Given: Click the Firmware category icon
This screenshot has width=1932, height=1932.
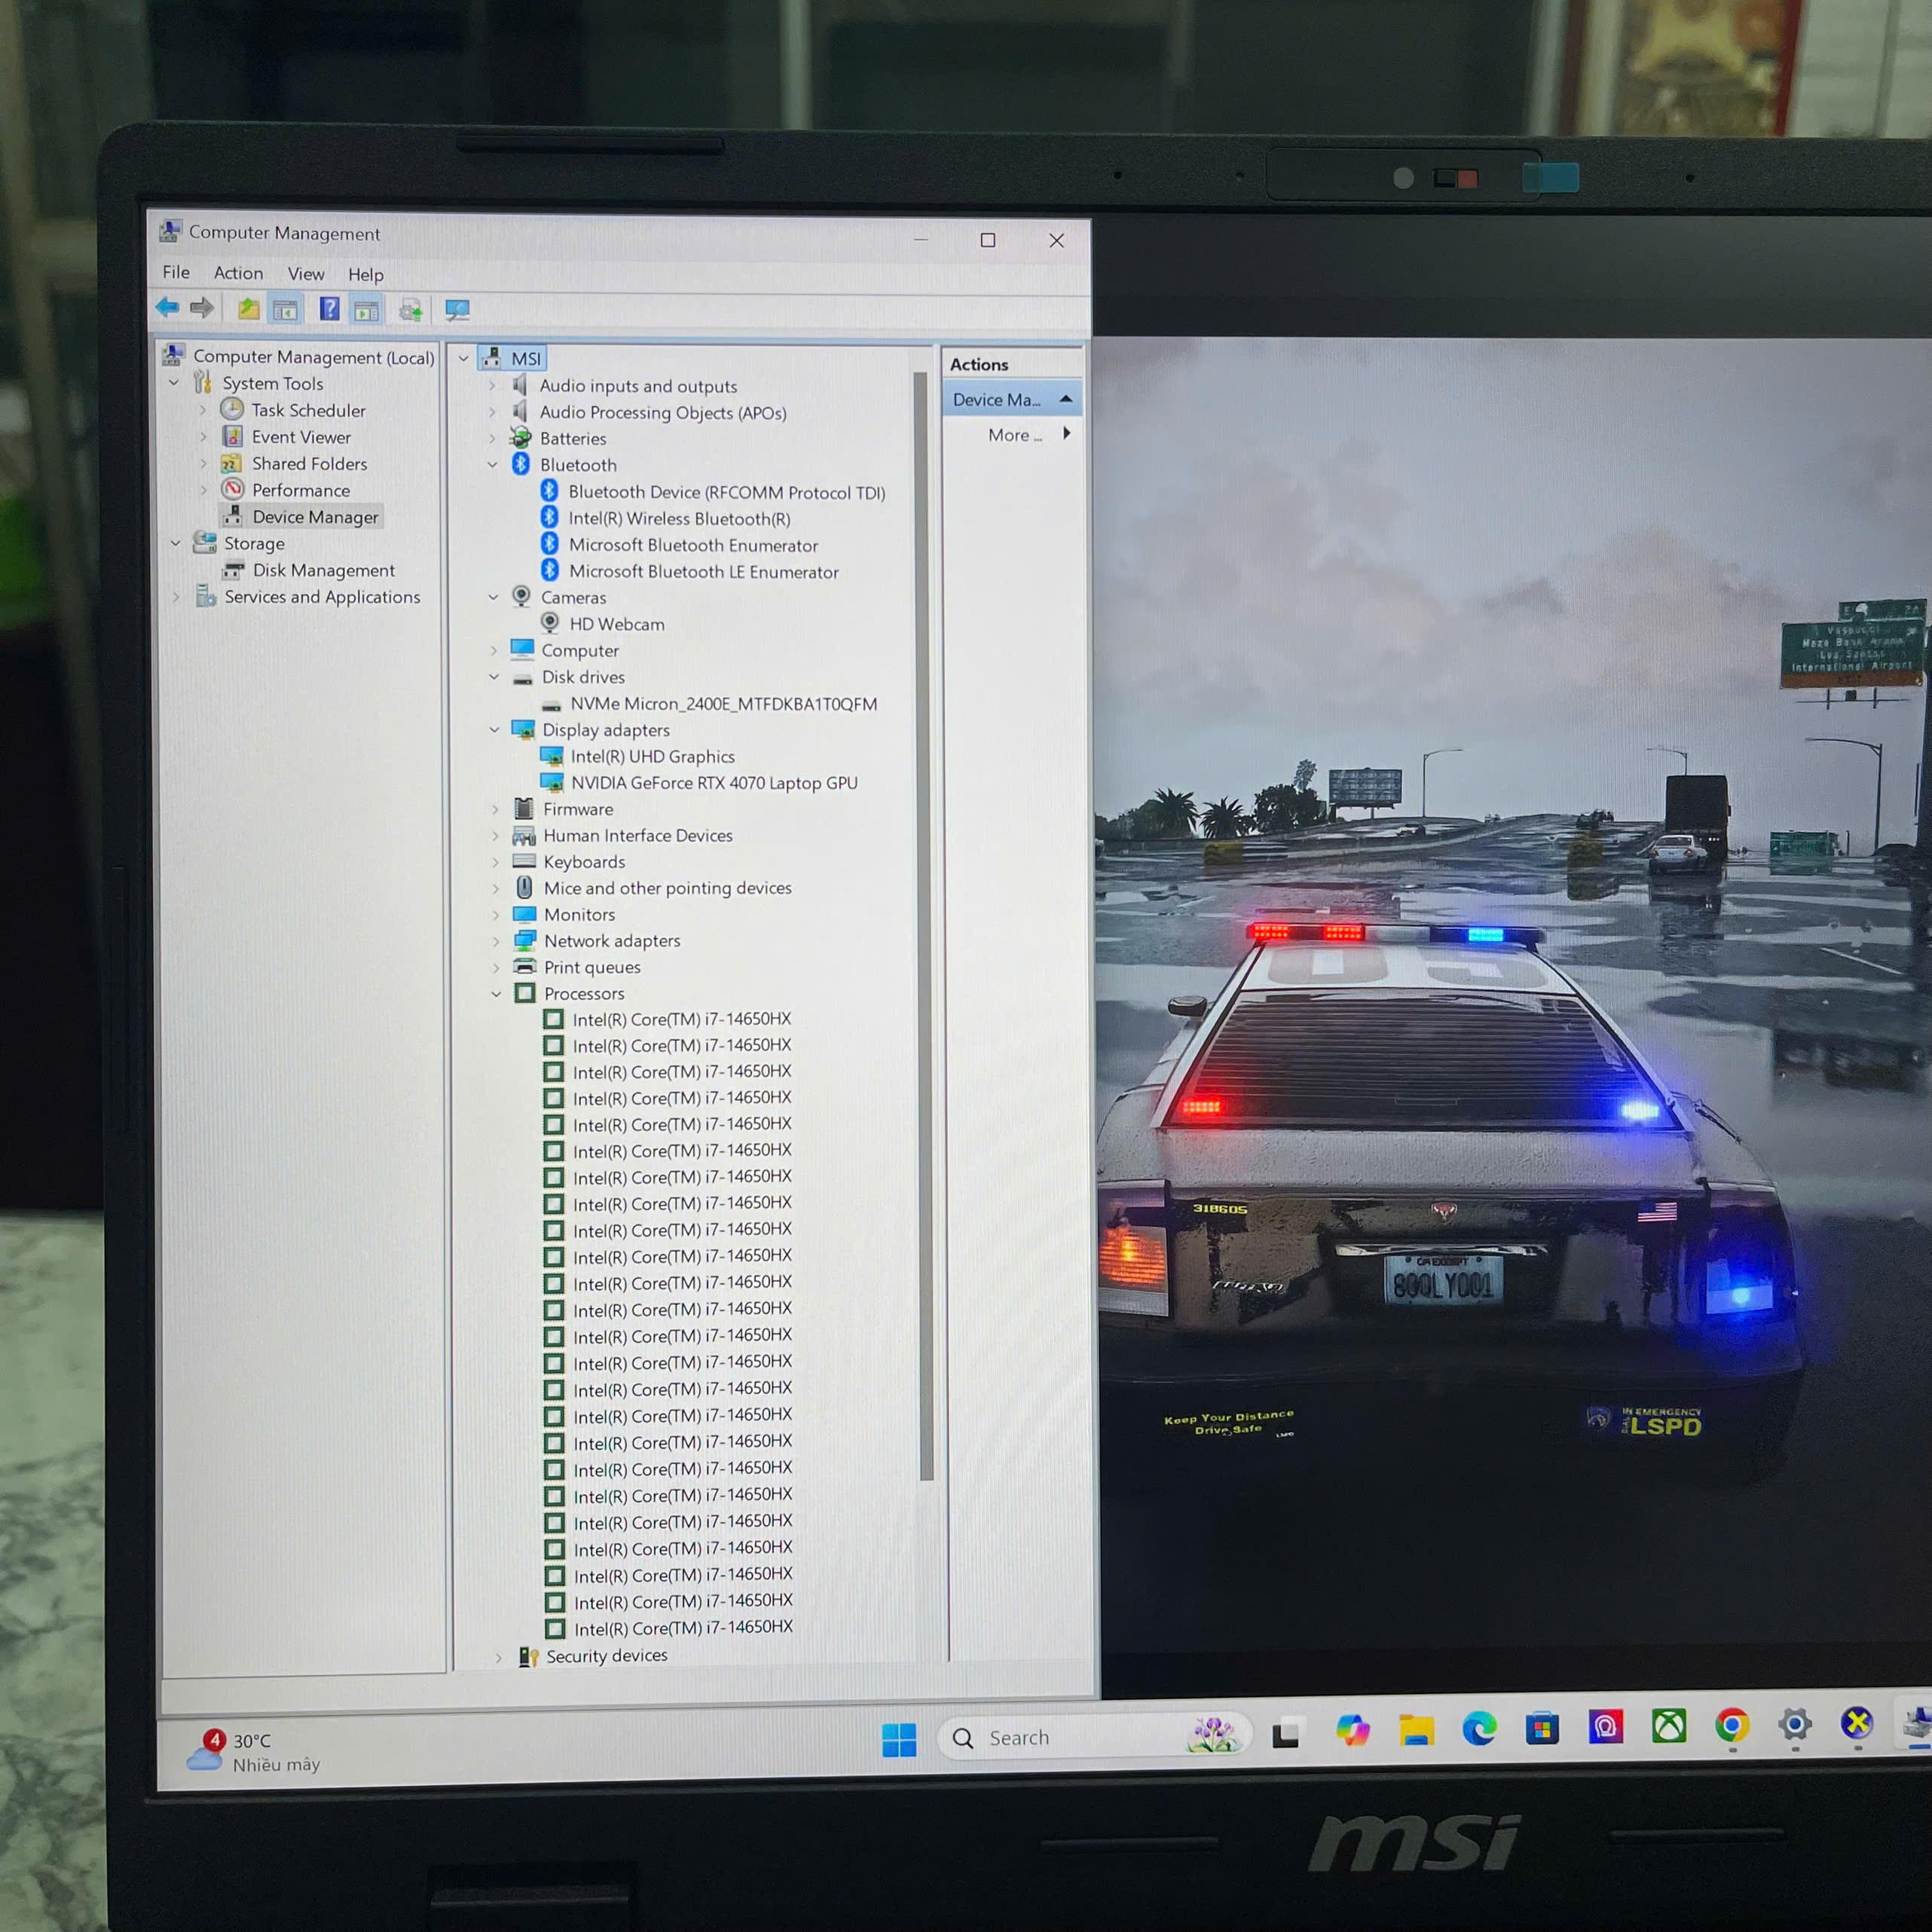Looking at the screenshot, I should [x=523, y=808].
